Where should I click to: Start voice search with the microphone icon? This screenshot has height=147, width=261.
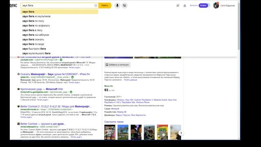[117, 5]
